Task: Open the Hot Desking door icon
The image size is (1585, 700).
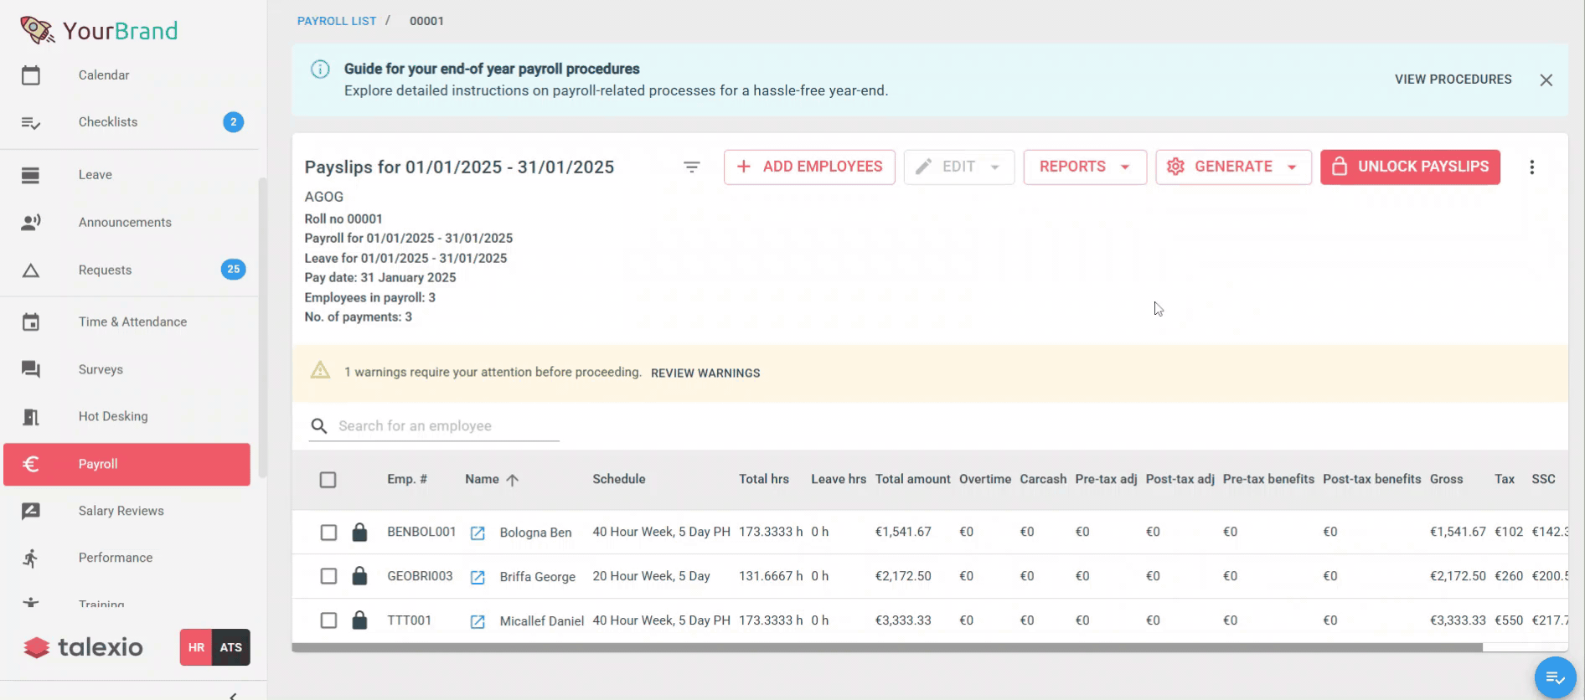Action: coord(31,417)
